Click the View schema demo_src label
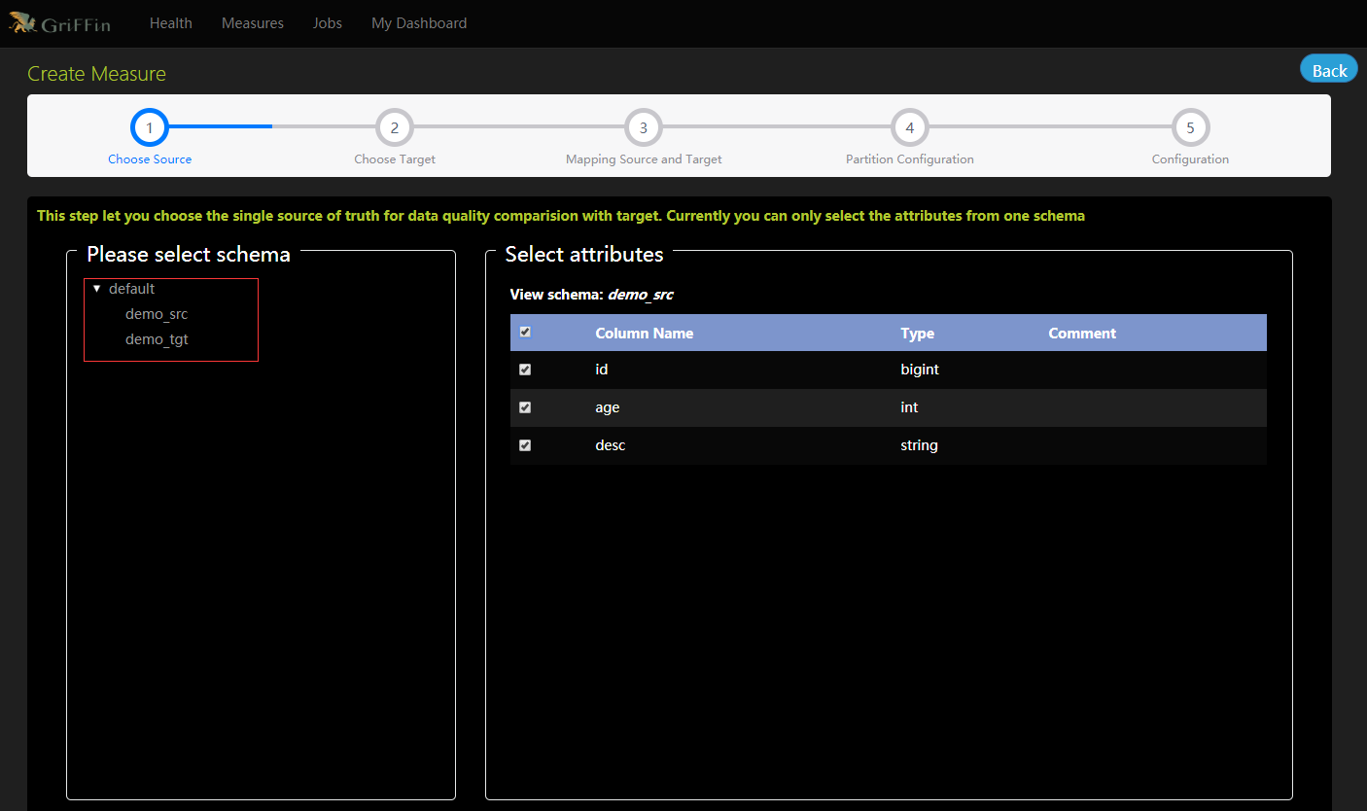The image size is (1367, 811). (591, 294)
